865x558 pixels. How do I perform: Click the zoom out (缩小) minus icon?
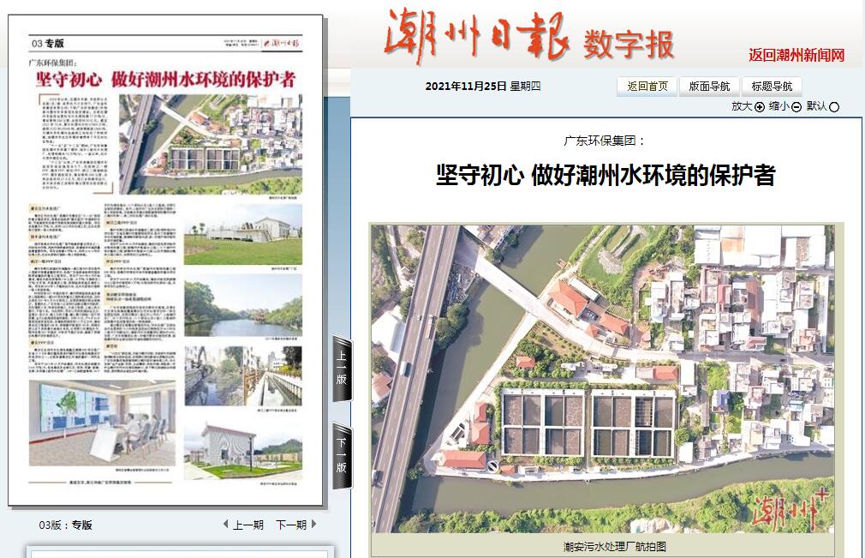796,107
